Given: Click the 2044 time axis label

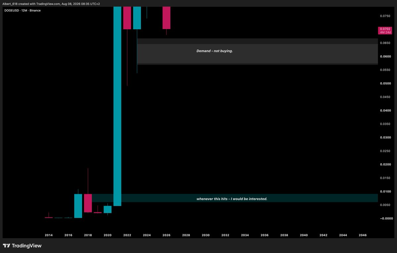Looking at the screenshot, I should tap(343, 235).
